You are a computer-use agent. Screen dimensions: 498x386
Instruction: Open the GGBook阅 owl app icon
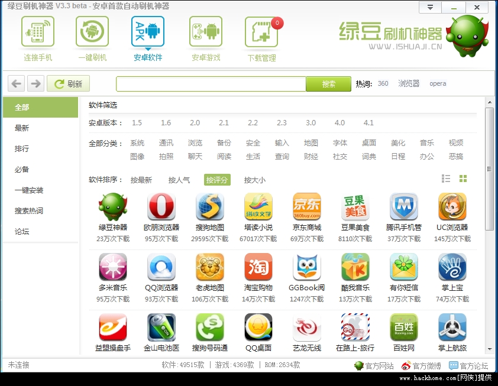point(307,267)
